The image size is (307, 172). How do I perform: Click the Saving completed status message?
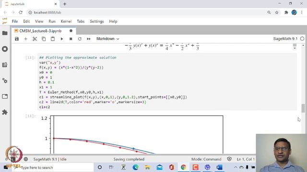[129, 159]
